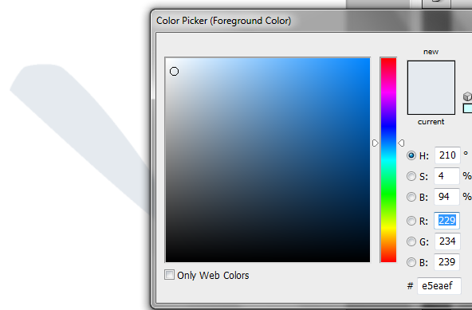Click the circular color marker in the color field

(175, 72)
